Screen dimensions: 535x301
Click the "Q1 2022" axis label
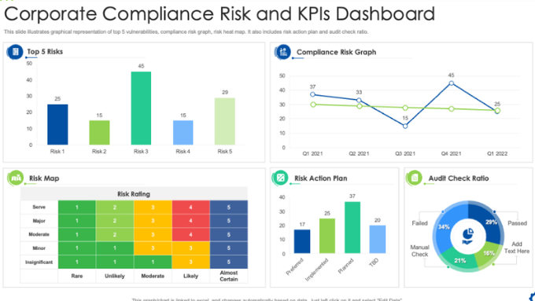coord(497,154)
